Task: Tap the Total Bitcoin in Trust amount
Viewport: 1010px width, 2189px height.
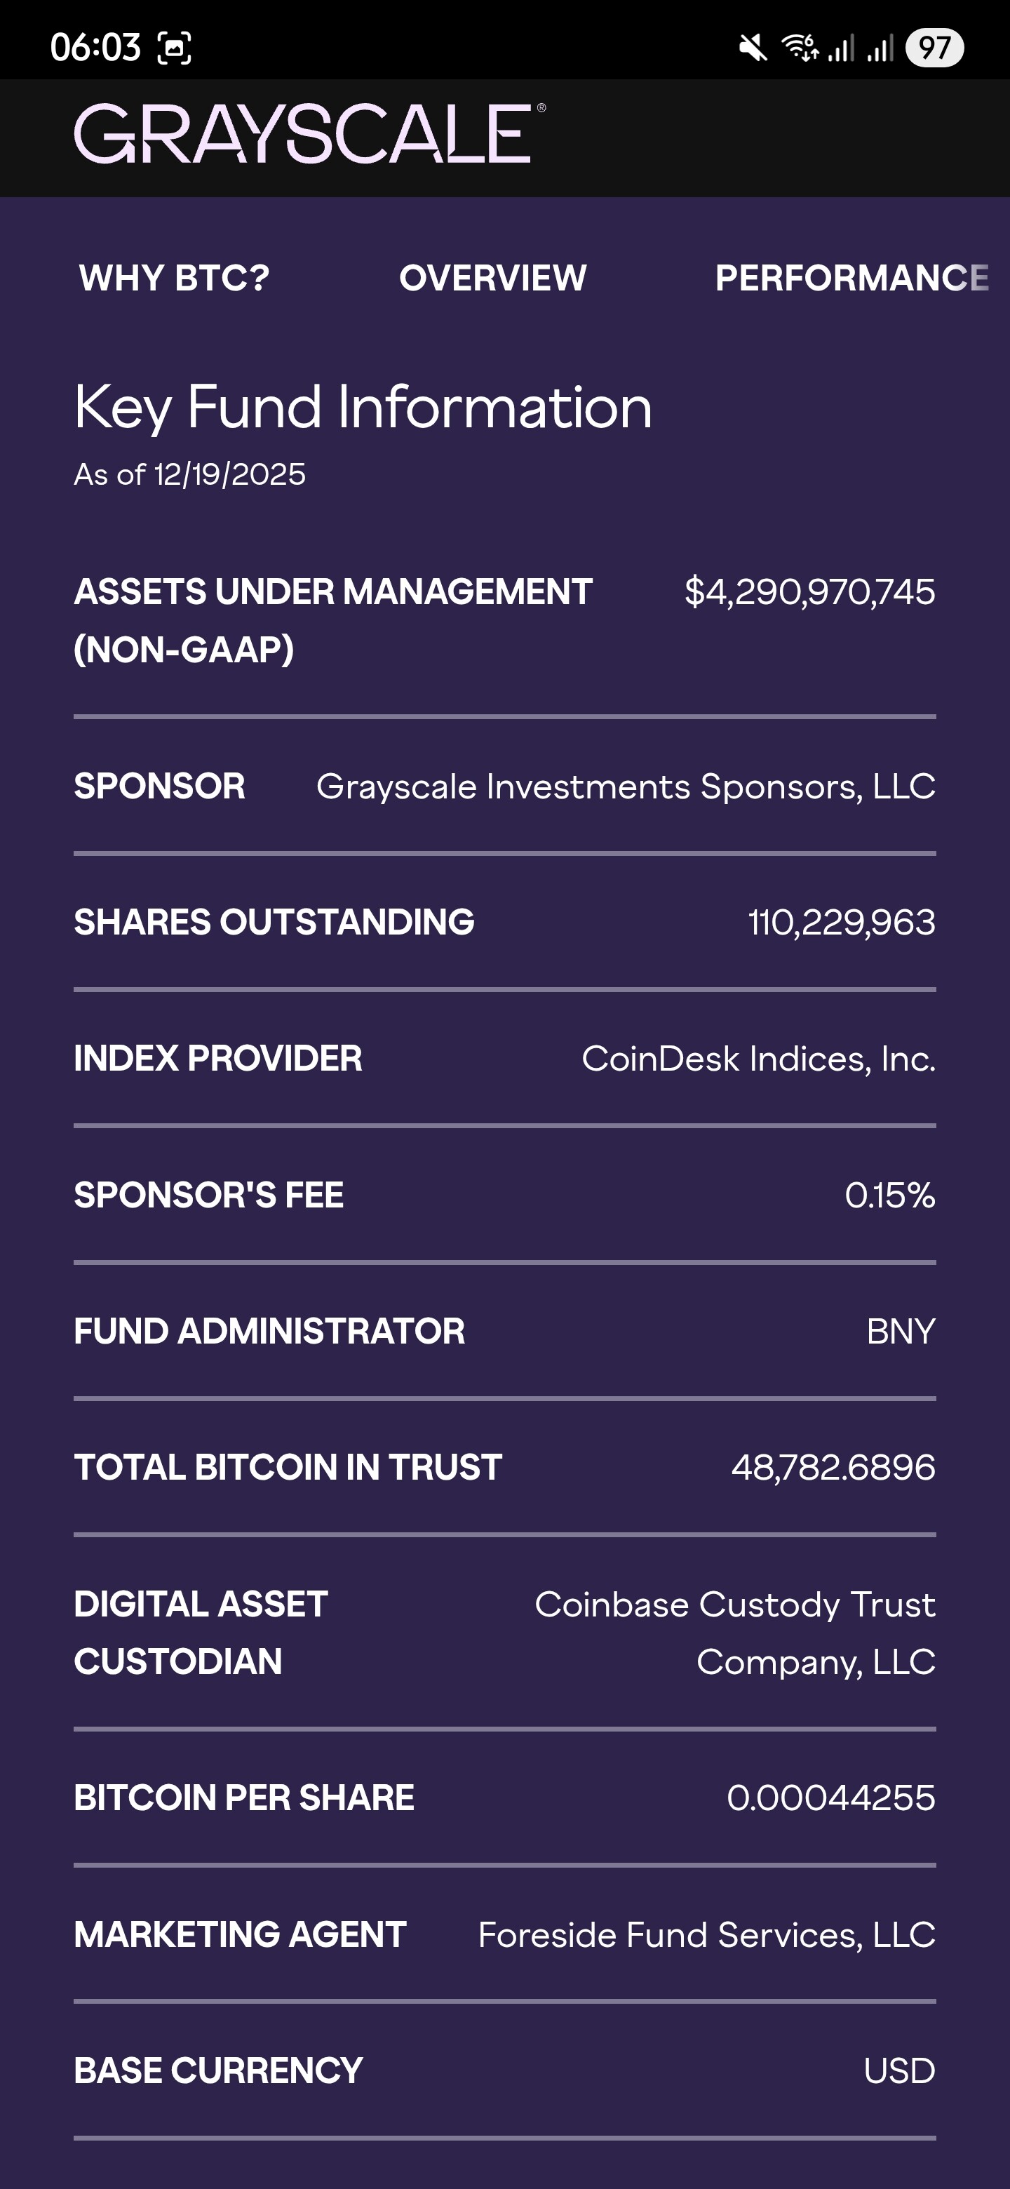Action: (833, 1468)
